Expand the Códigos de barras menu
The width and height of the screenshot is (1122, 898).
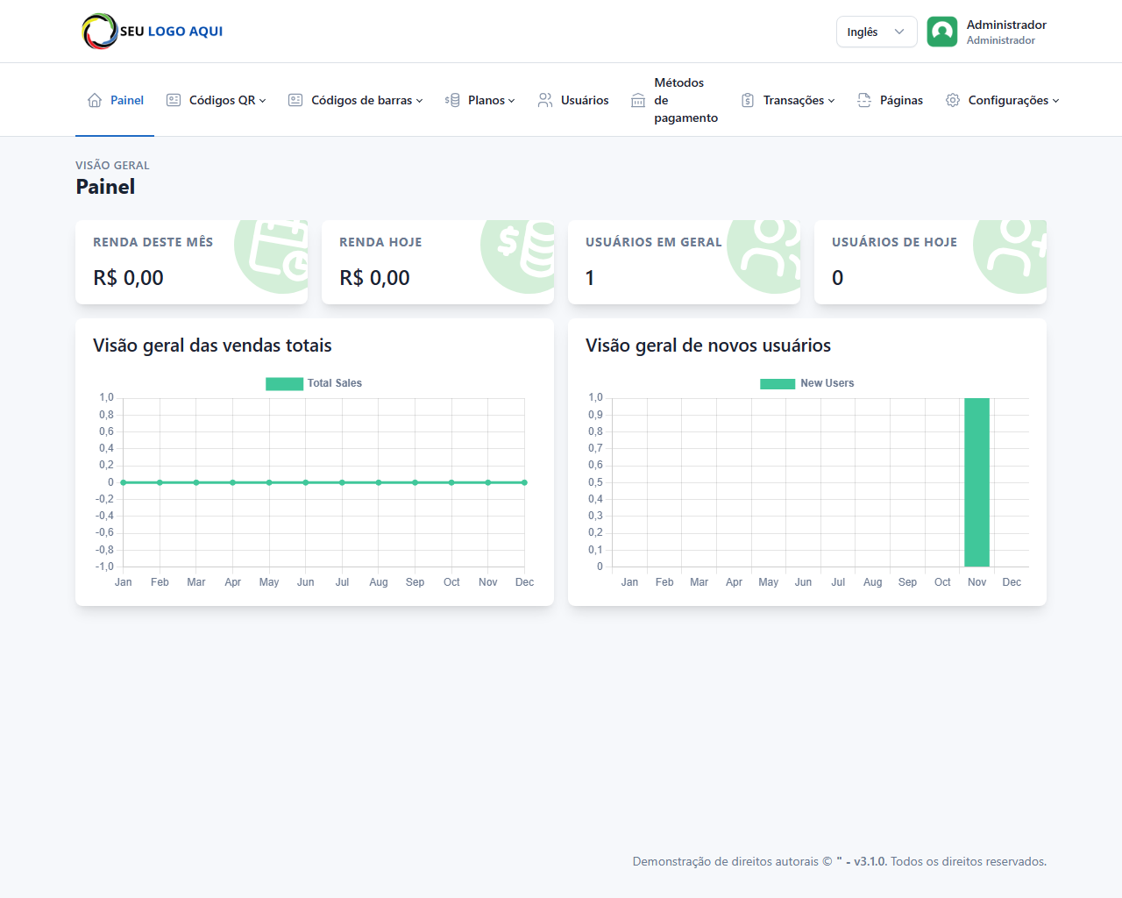pyautogui.click(x=366, y=100)
